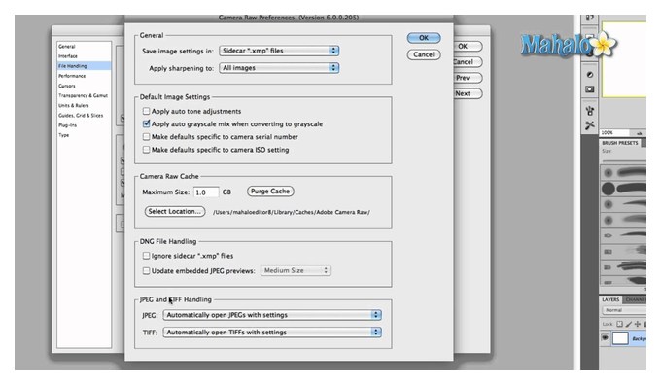The image size is (661, 385).
Task: Click the 100% zoom field
Action: click(x=613, y=132)
